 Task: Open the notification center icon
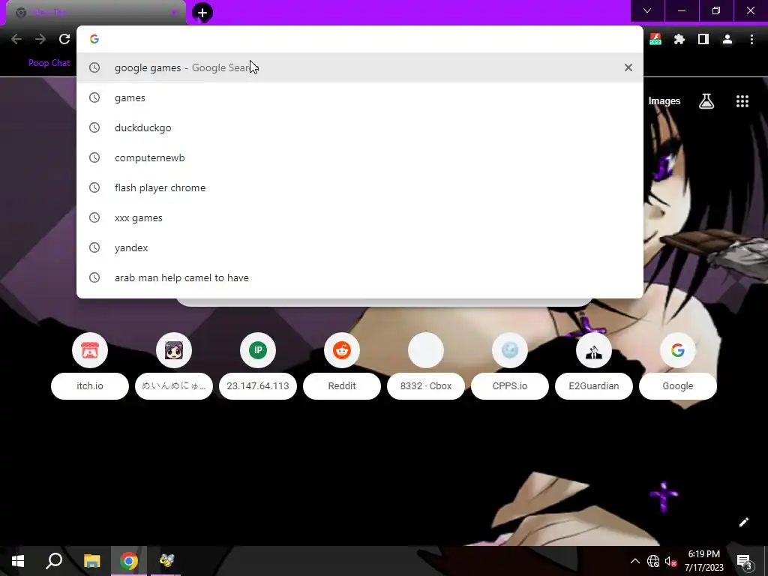pyautogui.click(x=745, y=562)
